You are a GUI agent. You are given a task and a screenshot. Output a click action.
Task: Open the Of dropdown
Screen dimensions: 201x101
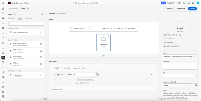[113, 29]
